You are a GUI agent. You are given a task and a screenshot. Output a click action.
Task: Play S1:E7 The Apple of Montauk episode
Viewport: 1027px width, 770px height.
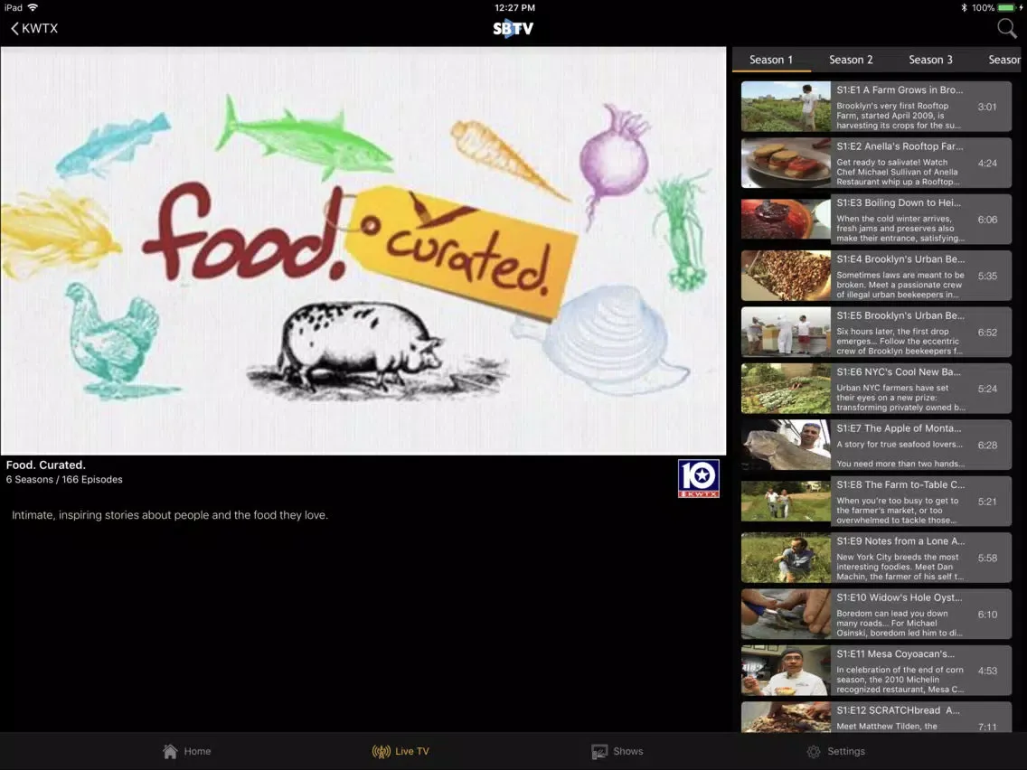pos(875,445)
